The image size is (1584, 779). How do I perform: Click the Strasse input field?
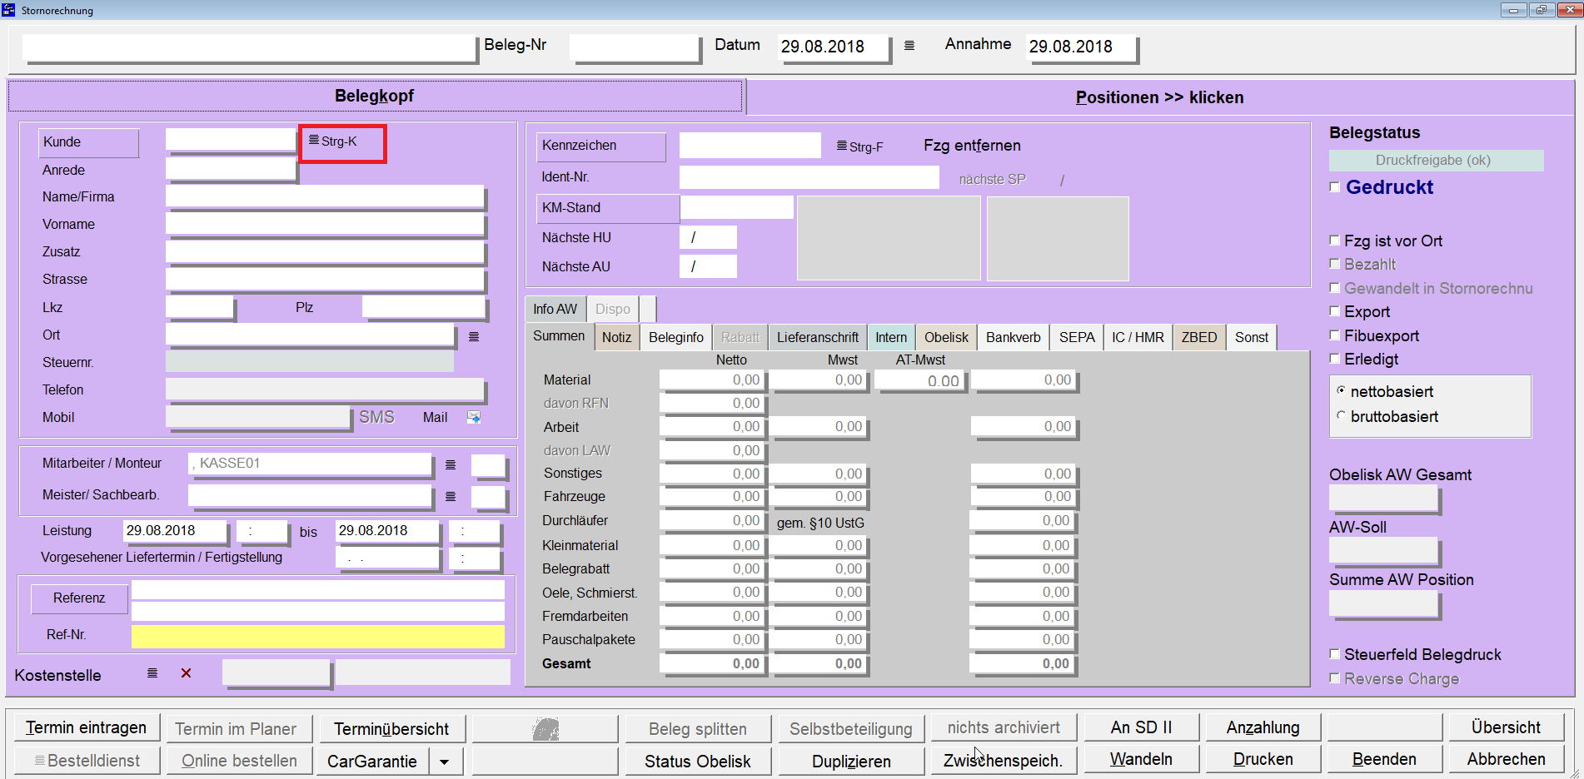coord(325,279)
